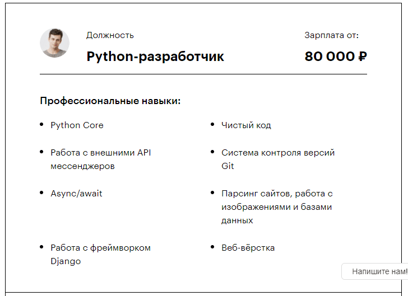The width and height of the screenshot is (408, 296).
Task: Click the 'Чистый код' skill item
Action: tap(246, 125)
